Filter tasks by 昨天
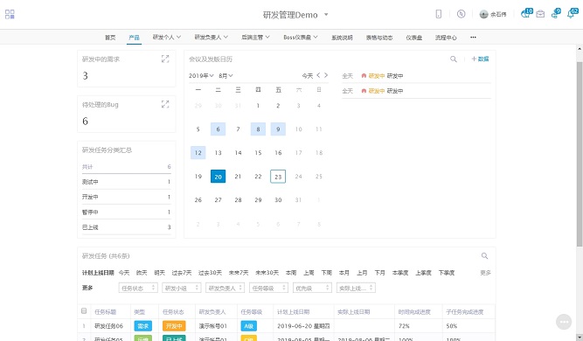 (x=142, y=273)
